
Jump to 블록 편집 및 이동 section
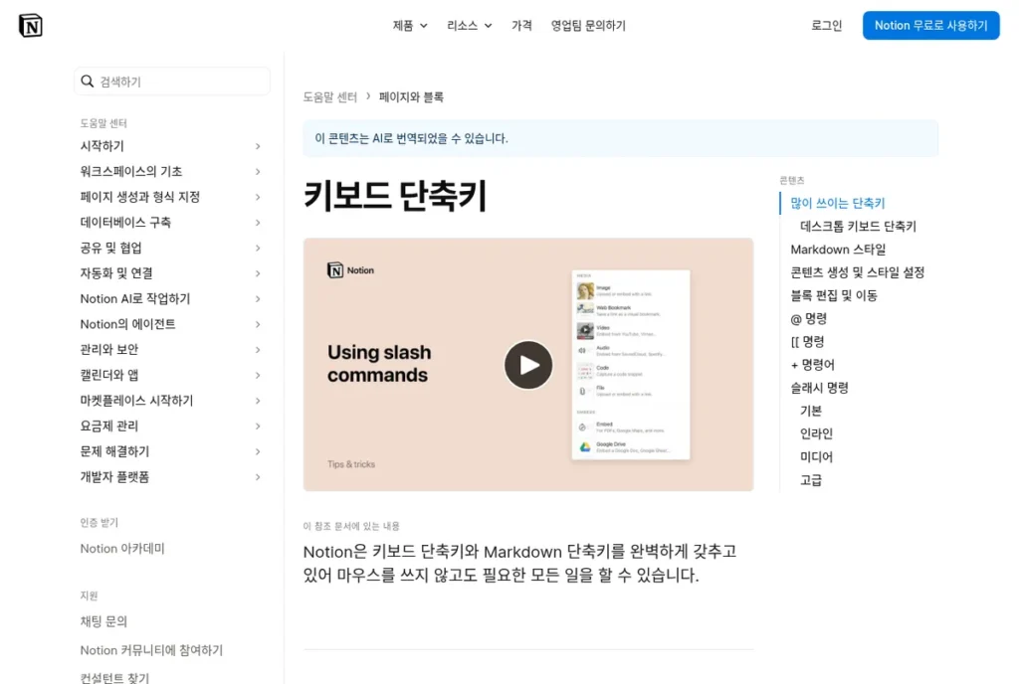click(x=834, y=295)
